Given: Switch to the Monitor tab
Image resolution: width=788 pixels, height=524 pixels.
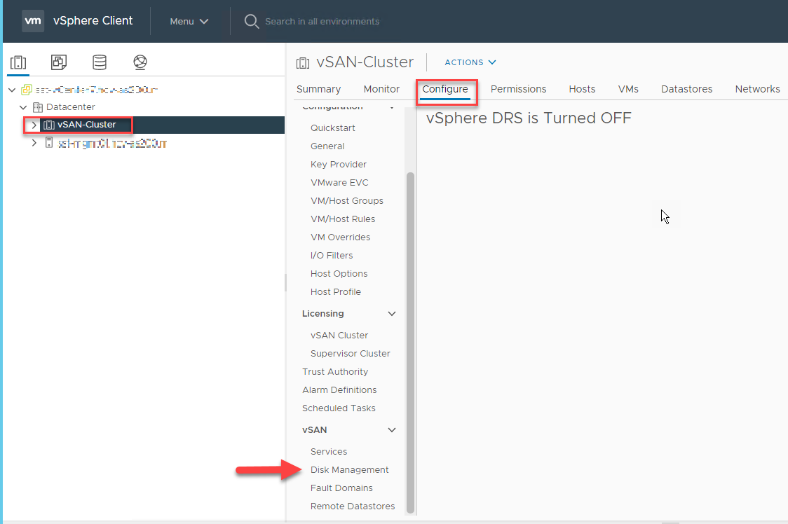Looking at the screenshot, I should (x=381, y=89).
